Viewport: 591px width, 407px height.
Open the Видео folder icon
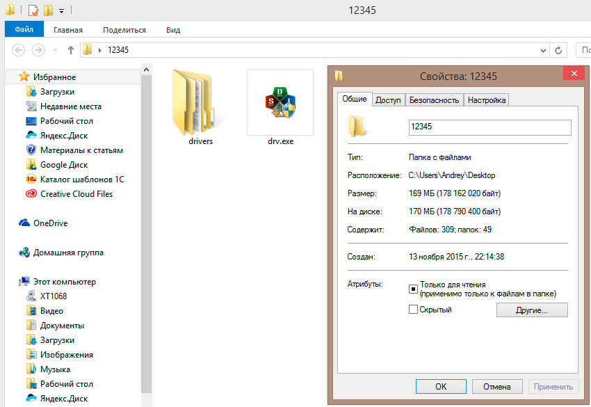[31, 311]
